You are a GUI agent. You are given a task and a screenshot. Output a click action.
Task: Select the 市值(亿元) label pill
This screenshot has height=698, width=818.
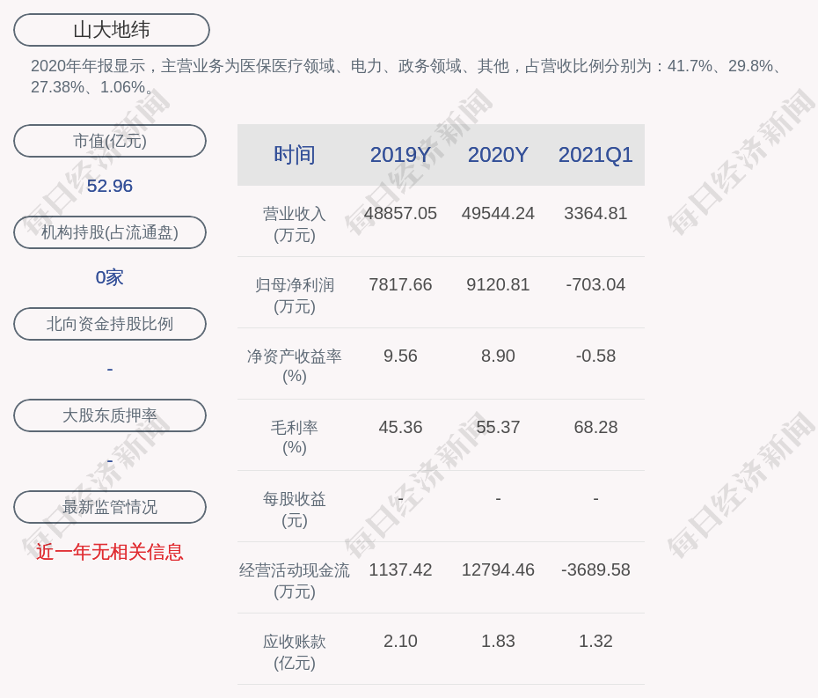coord(110,141)
